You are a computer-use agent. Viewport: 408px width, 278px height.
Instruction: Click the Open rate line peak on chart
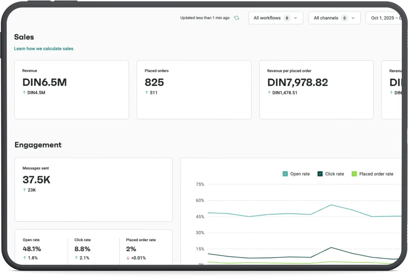pos(331,205)
